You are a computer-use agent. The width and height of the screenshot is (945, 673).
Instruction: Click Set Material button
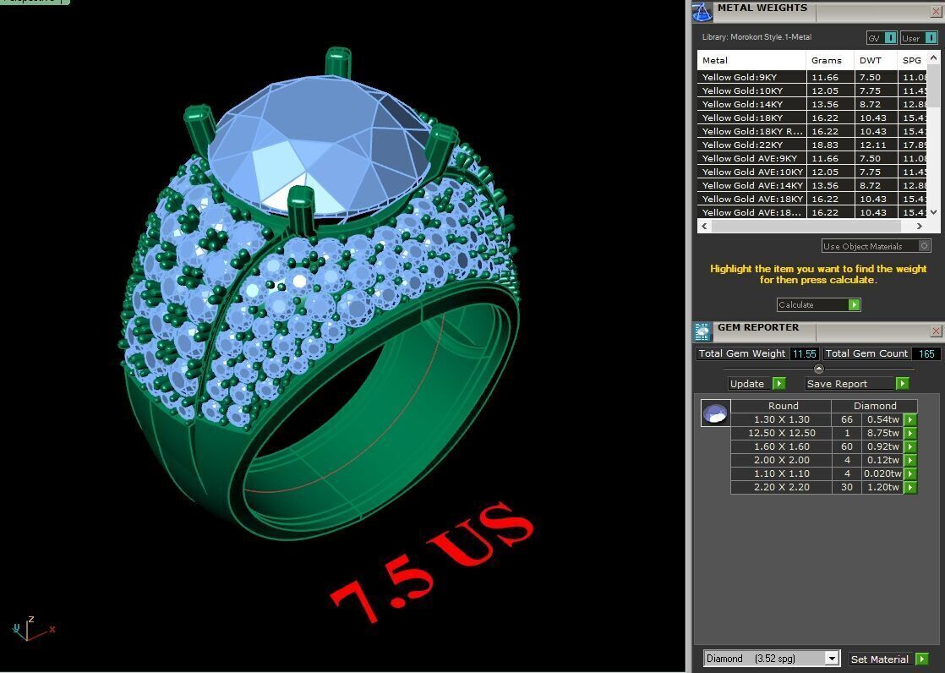pyautogui.click(x=889, y=659)
